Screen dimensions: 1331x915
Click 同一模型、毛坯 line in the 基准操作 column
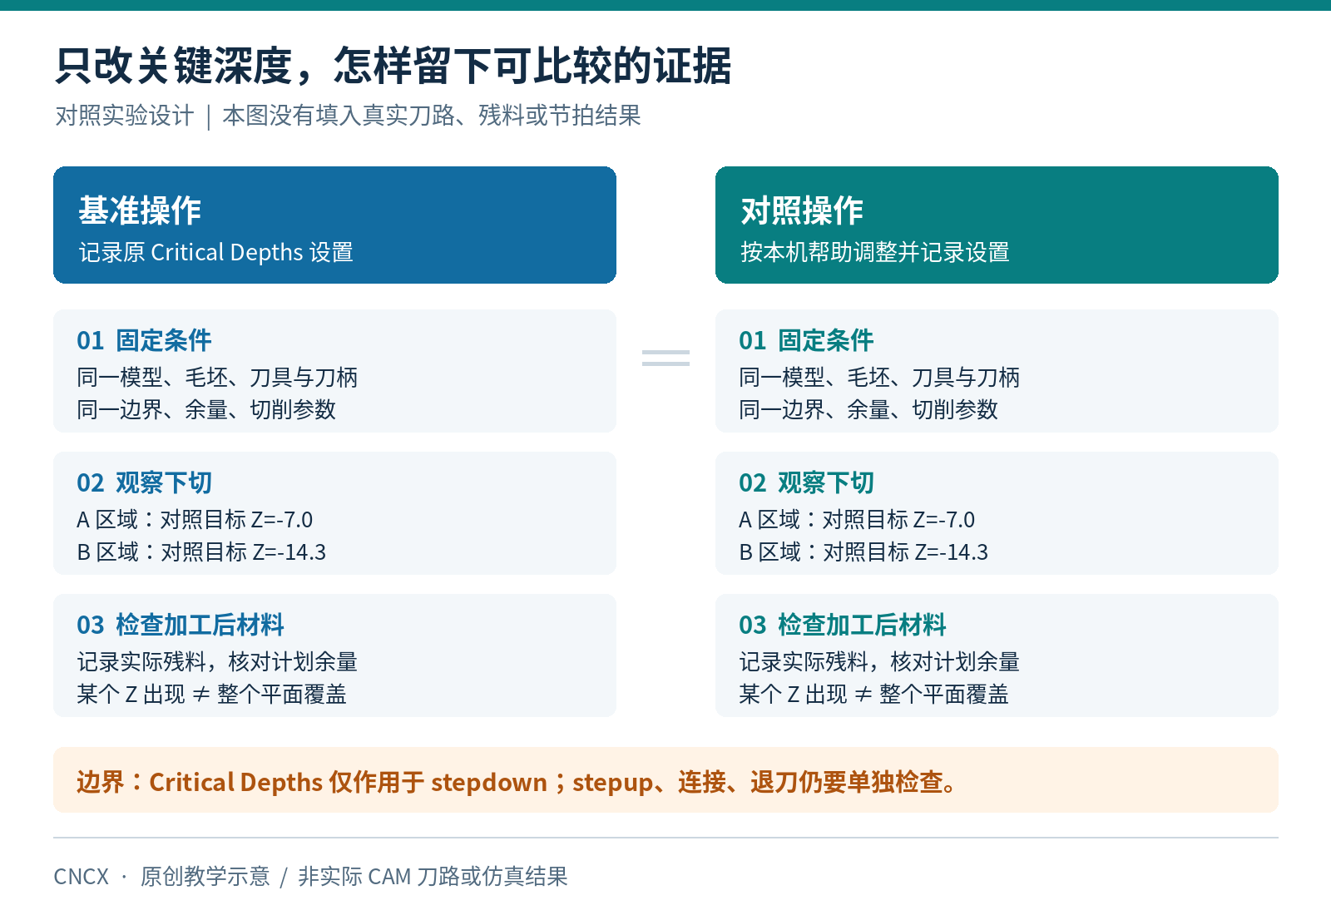click(x=217, y=378)
